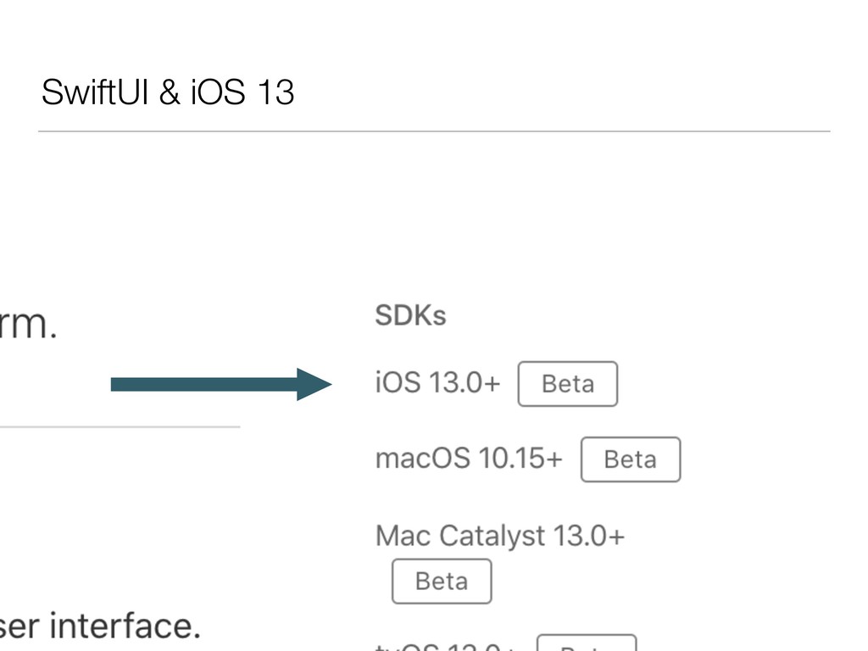Image resolution: width=868 pixels, height=651 pixels.
Task: Select the macOS 10.15+ SDK label
Action: point(468,459)
